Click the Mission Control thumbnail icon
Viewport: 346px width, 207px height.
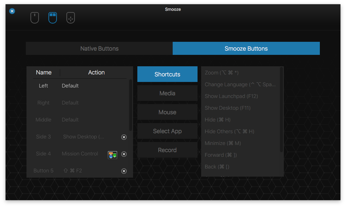pos(112,155)
